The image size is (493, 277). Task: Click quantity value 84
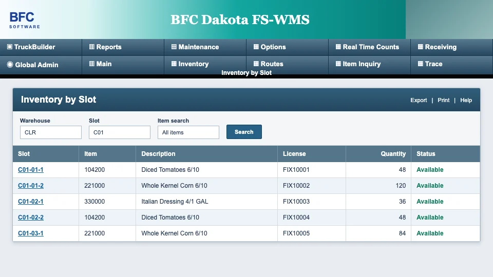(402, 233)
